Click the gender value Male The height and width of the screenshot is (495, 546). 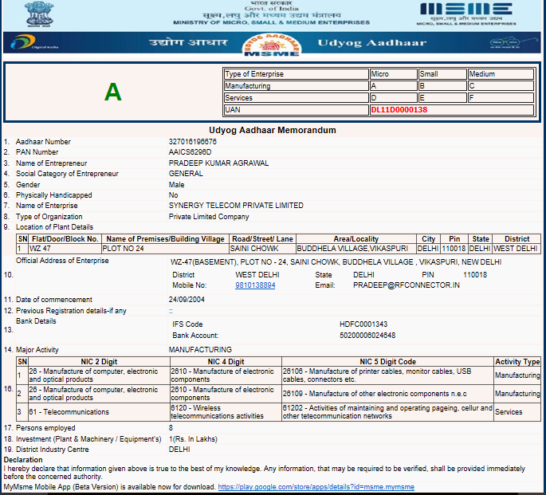(176, 184)
